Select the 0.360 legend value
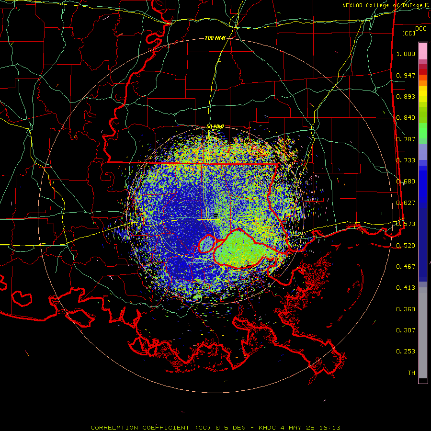The width and height of the screenshot is (431, 431). [x=406, y=309]
